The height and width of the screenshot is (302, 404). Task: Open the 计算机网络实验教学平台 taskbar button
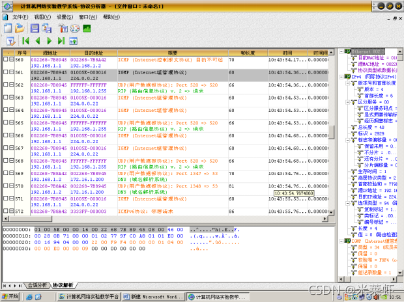[89, 297]
